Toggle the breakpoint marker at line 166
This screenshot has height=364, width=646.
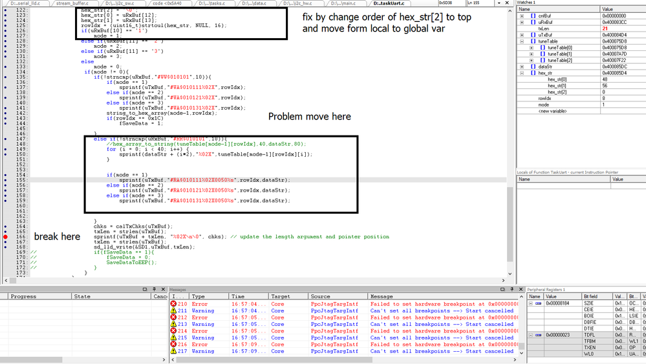point(5,237)
